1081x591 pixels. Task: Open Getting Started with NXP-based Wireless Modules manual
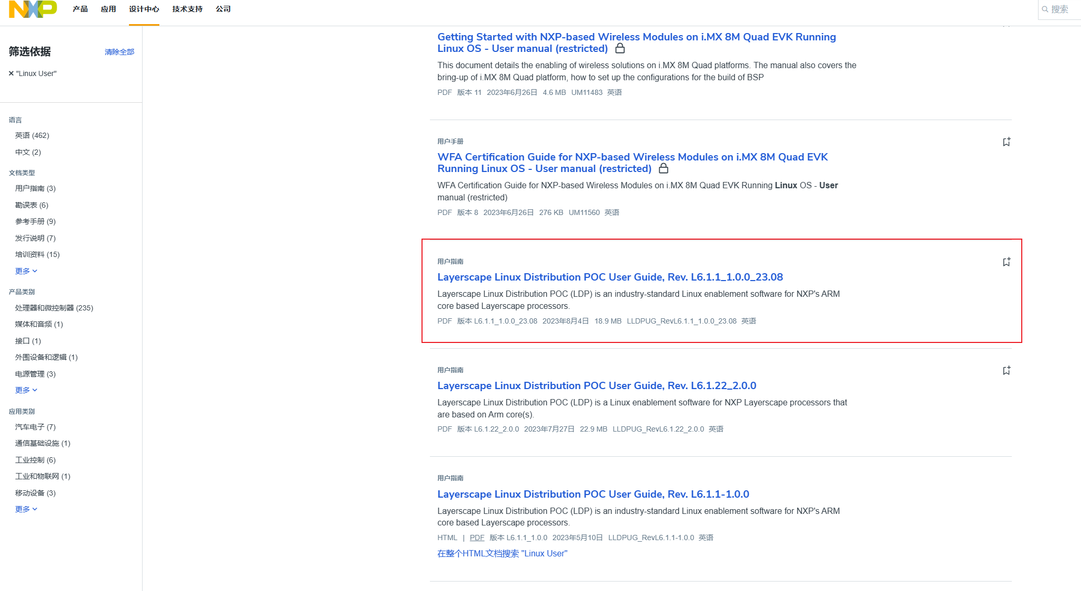pyautogui.click(x=636, y=42)
